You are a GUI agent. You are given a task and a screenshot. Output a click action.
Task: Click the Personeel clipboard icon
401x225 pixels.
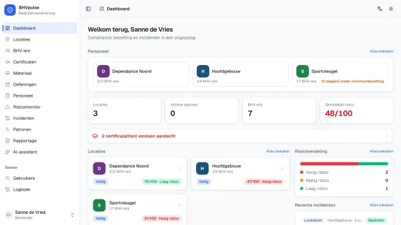tap(8, 96)
